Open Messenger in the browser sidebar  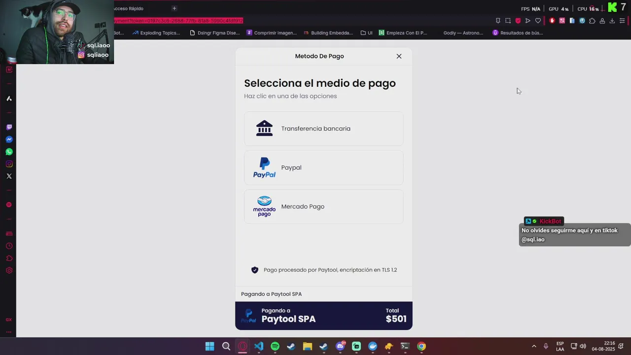coord(9,140)
